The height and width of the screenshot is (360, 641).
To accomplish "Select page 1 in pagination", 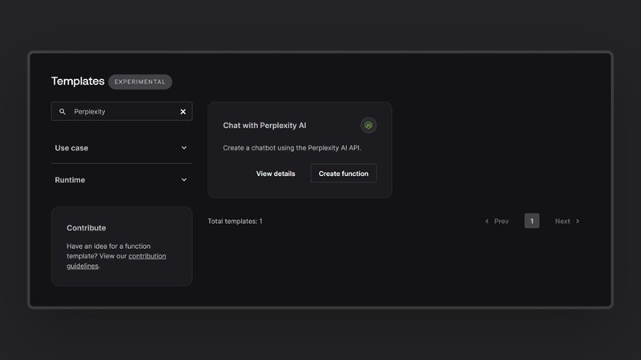I will click(x=532, y=221).
